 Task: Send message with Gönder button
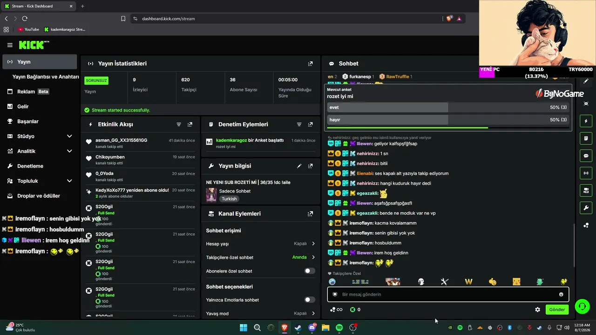pyautogui.click(x=557, y=309)
